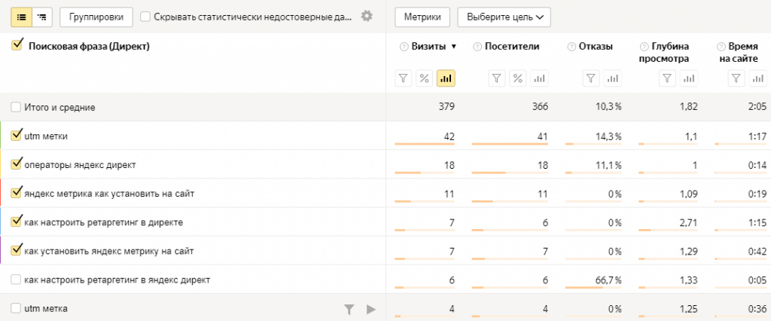The height and width of the screenshot is (321, 771).
Task: Open the Метрики button
Action: 422,16
